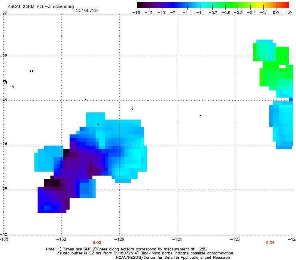296x260 pixels.
Task: Click the -0.1 color bar label
Action: [264, 13]
